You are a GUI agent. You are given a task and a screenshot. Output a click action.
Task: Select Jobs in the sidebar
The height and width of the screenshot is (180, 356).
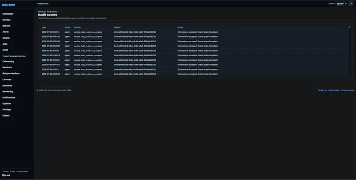pos(5,44)
